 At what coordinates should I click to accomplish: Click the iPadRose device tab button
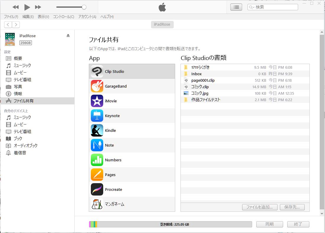pyautogui.click(x=162, y=24)
